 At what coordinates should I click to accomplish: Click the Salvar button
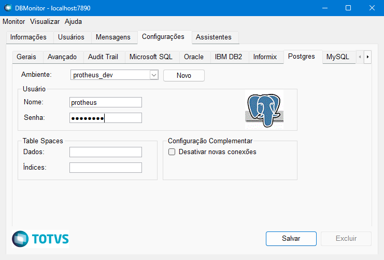pos(291,238)
